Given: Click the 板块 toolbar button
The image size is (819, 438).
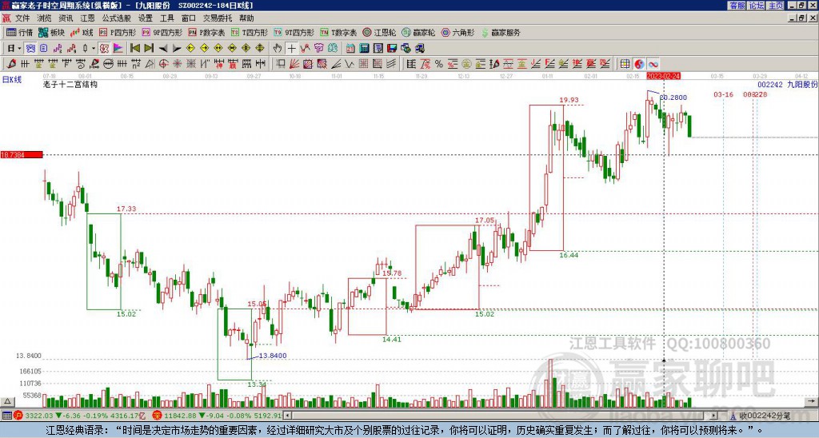Looking at the screenshot, I should point(52,32).
